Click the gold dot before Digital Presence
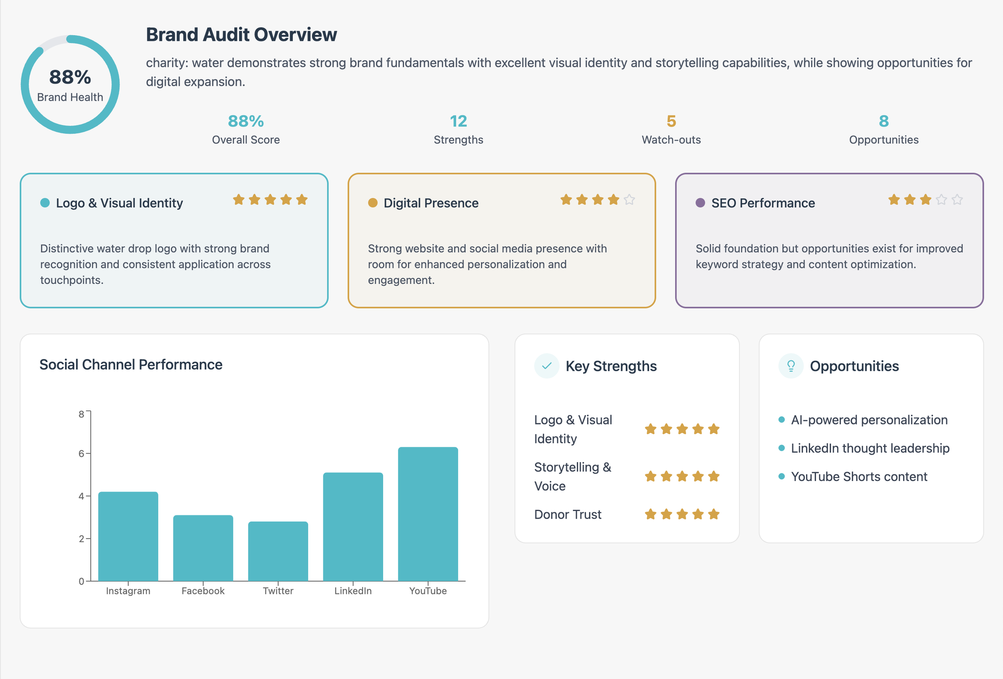The height and width of the screenshot is (679, 1003). [x=372, y=203]
